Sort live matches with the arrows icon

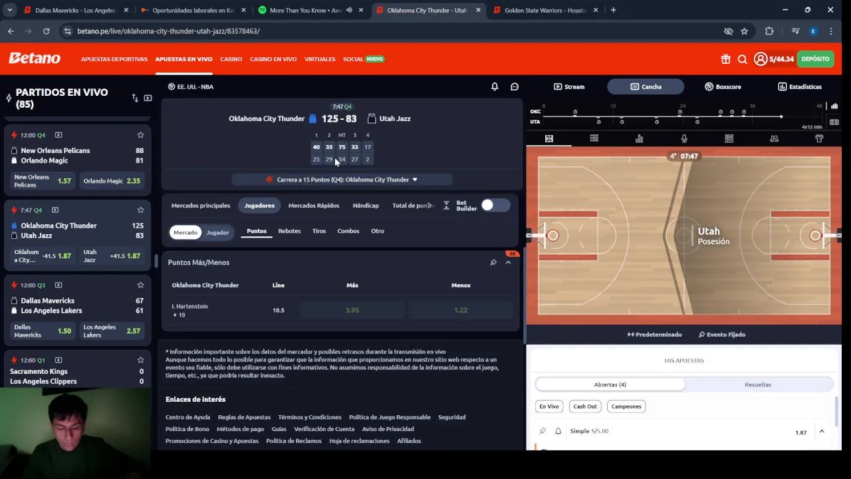tap(135, 98)
